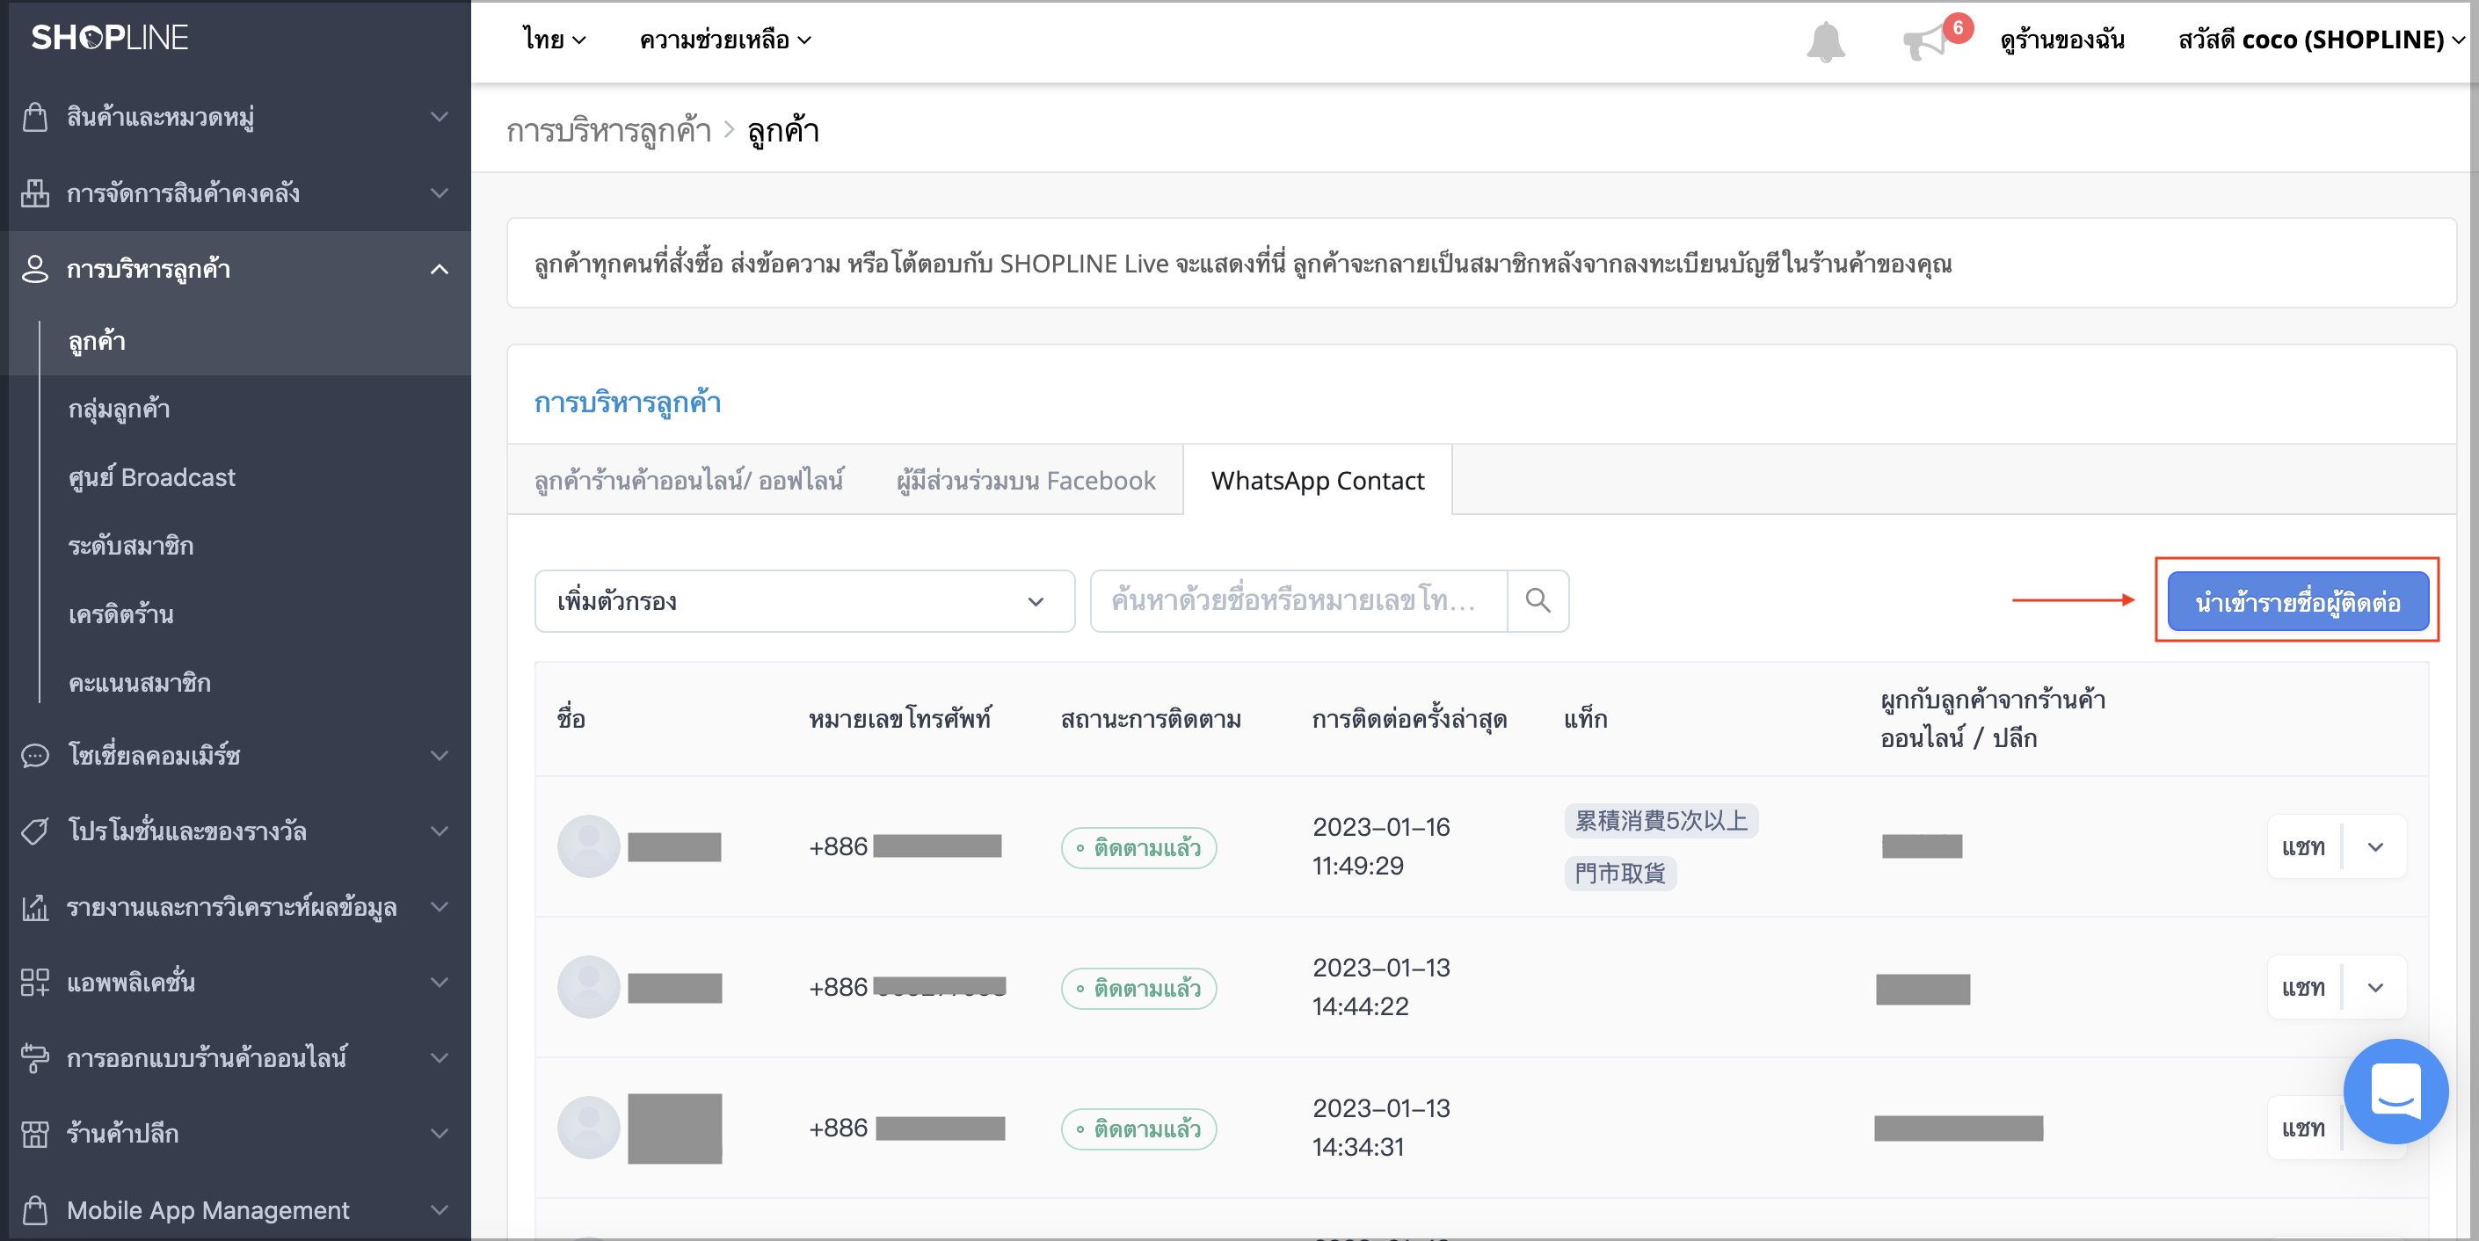Viewport: 2479px width, 1241px height.
Task: Open View My Store link
Action: point(2062,40)
